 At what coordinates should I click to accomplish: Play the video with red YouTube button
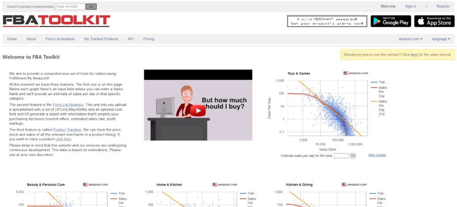198,110
